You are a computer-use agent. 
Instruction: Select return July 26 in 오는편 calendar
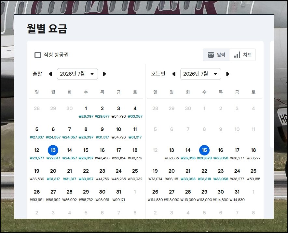pos(155,195)
